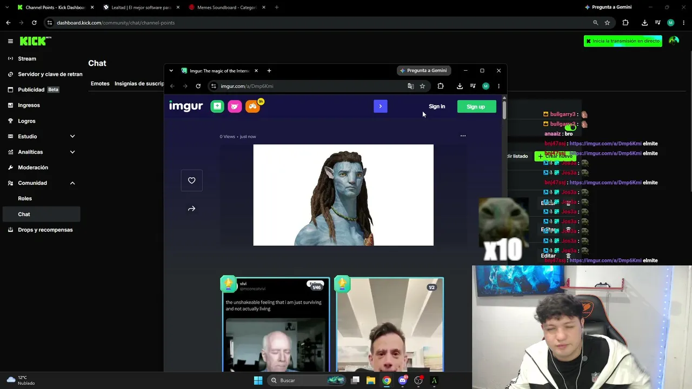Go back in the imgur window
692x389 pixels.
(172, 86)
